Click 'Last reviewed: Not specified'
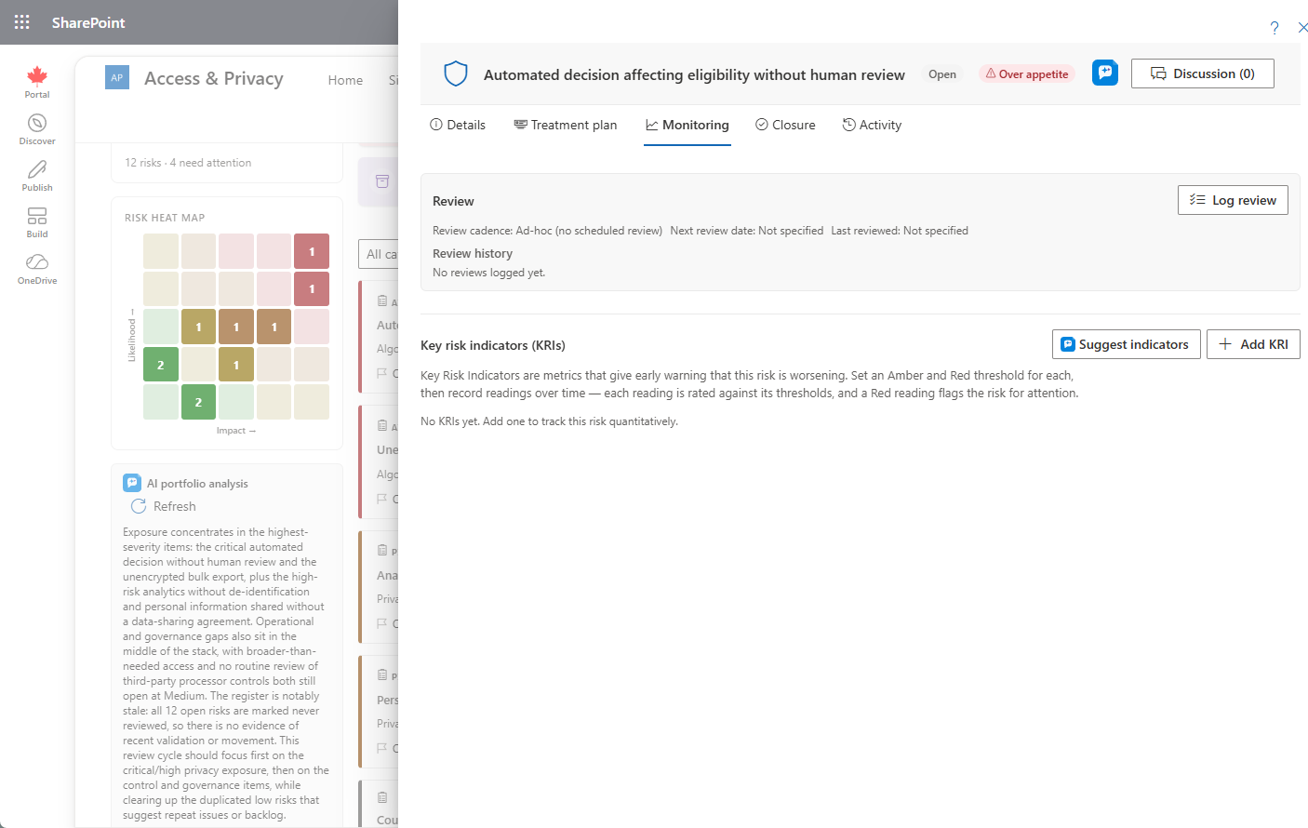 click(900, 231)
